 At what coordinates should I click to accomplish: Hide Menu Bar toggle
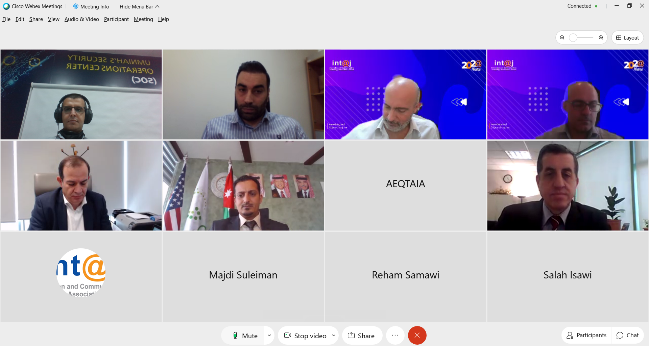click(139, 6)
